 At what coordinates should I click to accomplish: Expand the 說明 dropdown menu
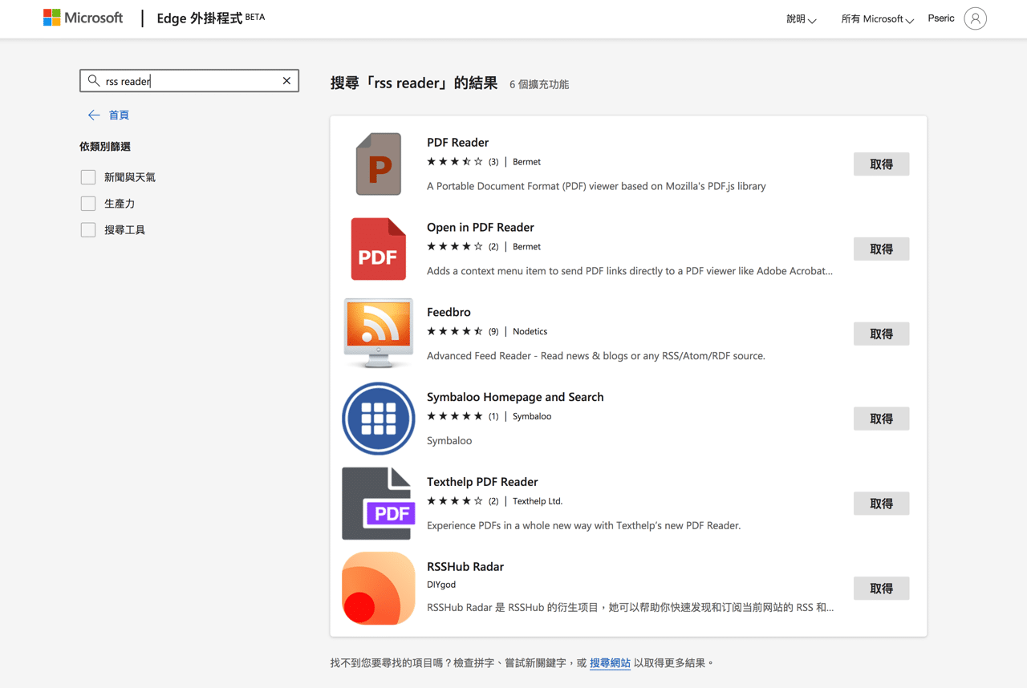point(802,19)
